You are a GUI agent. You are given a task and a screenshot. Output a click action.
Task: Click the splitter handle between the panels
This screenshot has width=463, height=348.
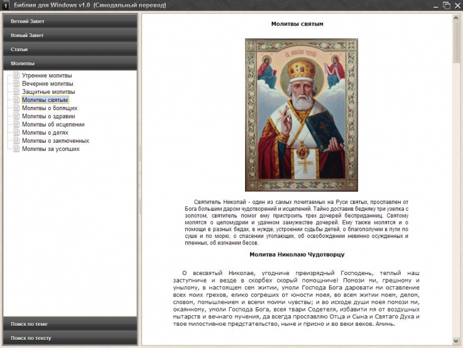point(140,179)
